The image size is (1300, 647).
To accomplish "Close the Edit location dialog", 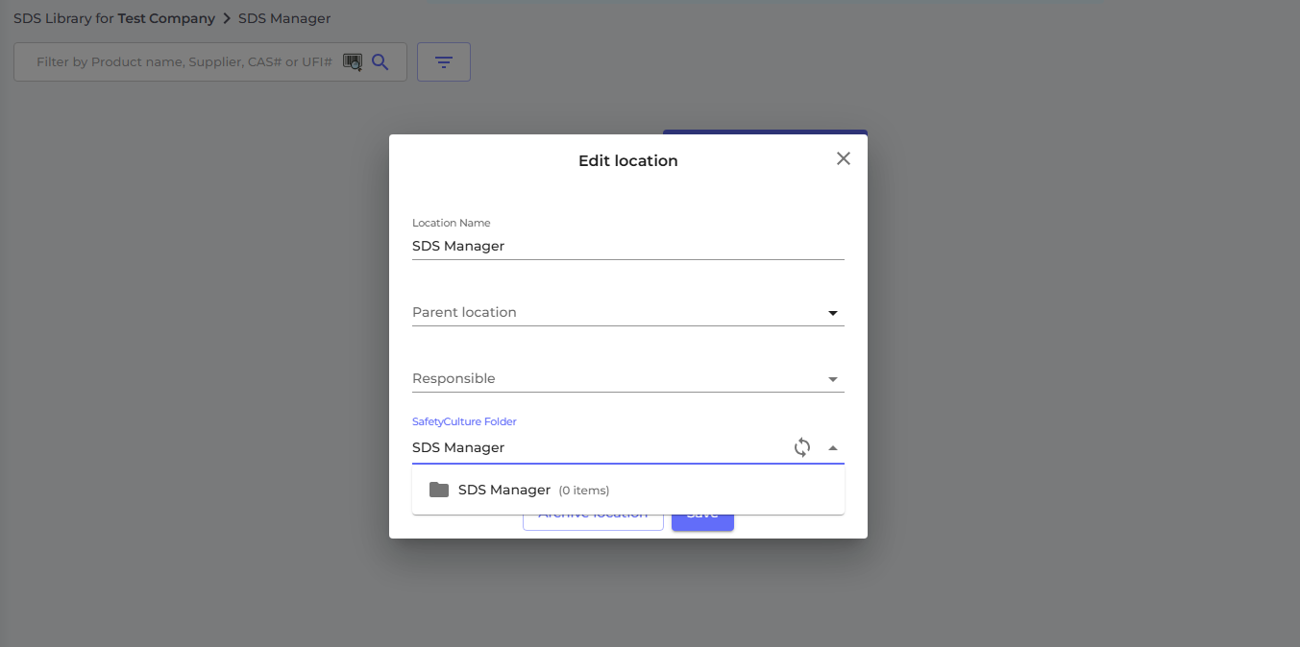I will click(844, 158).
